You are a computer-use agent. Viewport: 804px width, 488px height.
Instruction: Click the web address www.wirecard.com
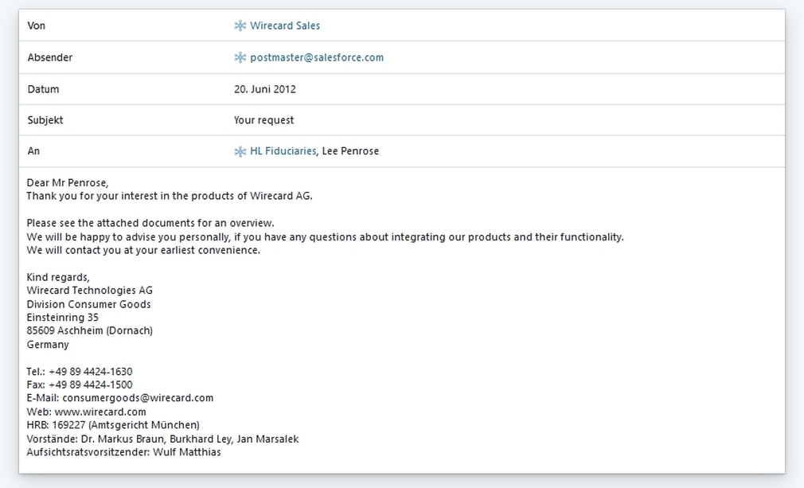(x=100, y=412)
